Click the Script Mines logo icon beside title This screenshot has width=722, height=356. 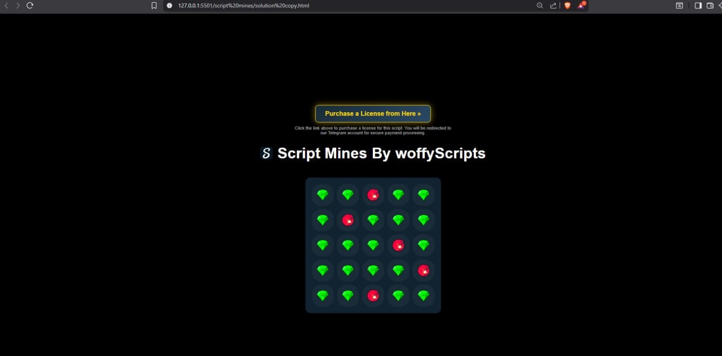266,153
